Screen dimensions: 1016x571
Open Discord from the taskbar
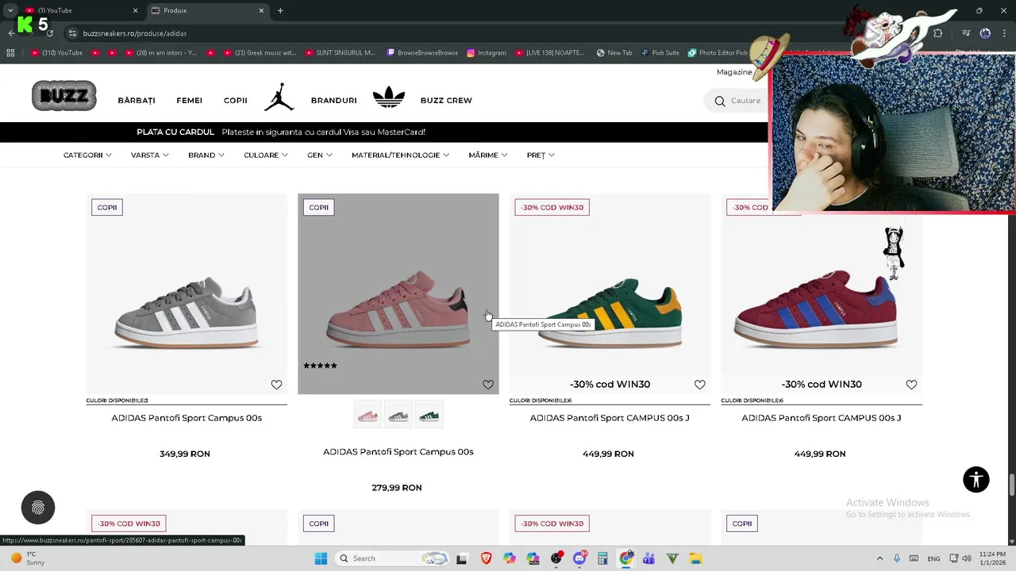(579, 558)
